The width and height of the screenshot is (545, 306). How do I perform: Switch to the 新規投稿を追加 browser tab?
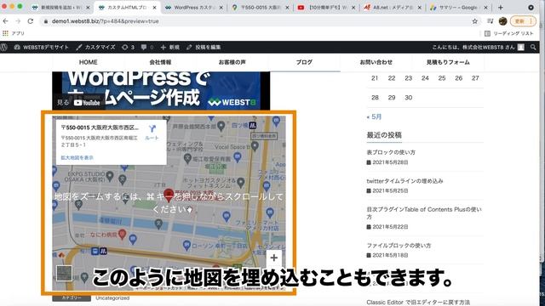[60, 8]
